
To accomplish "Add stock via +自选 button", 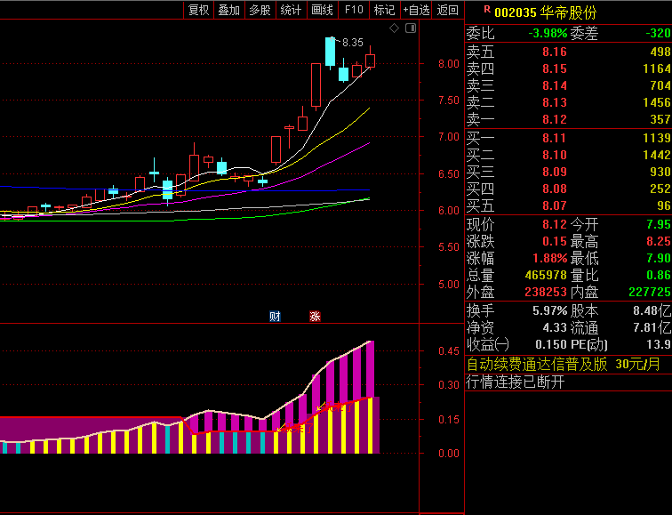I will 416,10.
